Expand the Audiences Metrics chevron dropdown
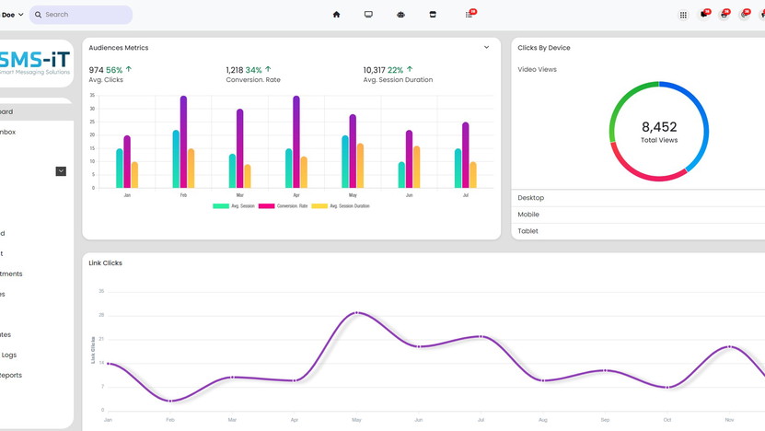Screen dimensions: 765x431 (x=486, y=48)
